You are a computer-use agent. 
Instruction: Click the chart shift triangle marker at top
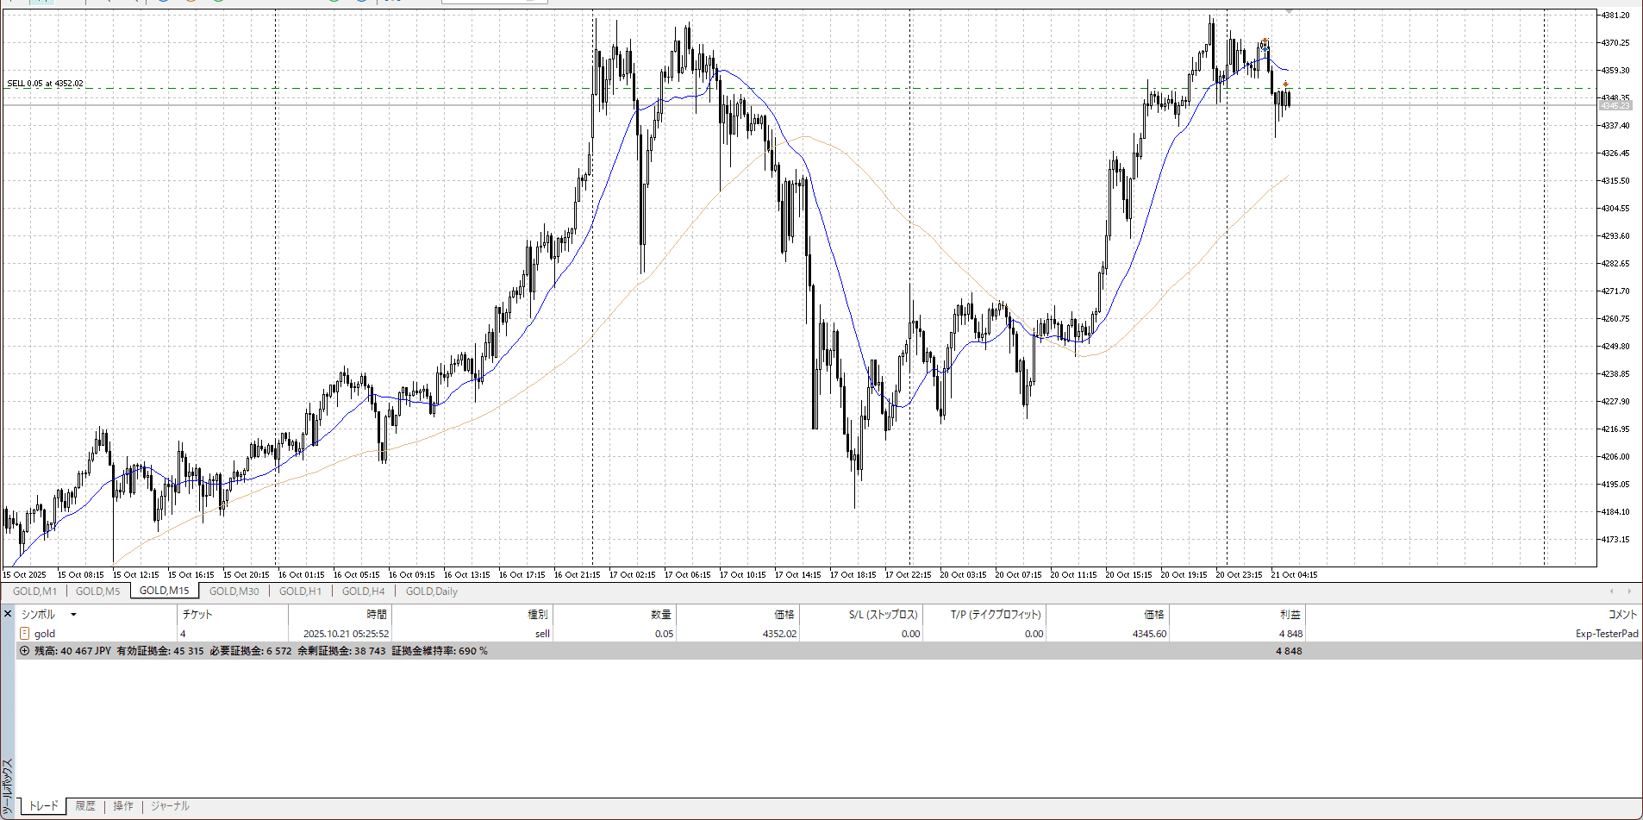pyautogui.click(x=1289, y=11)
